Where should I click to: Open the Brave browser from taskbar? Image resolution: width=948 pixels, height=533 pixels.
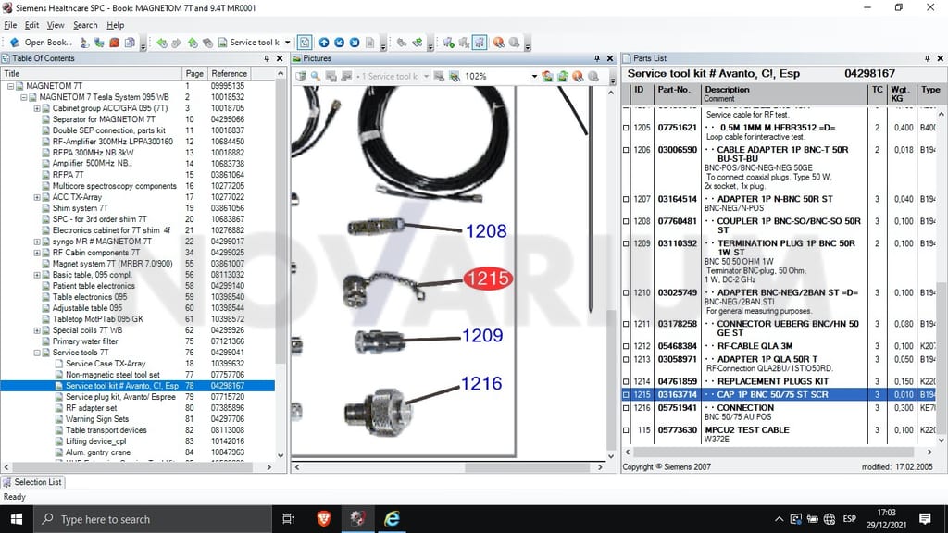(x=324, y=519)
